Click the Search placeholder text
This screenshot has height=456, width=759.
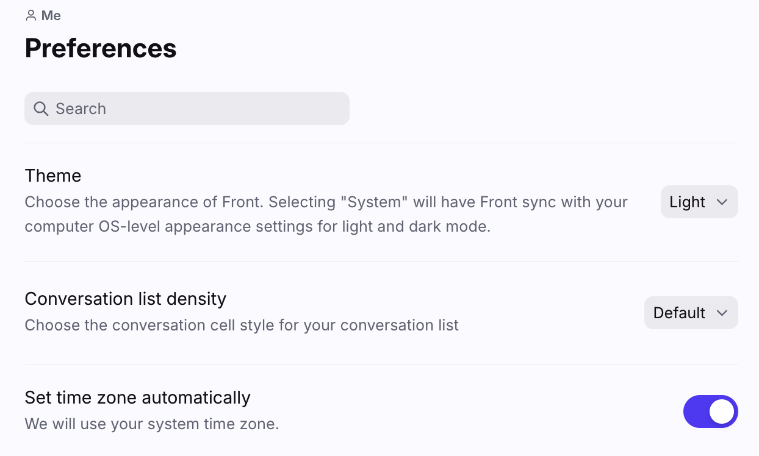81,109
